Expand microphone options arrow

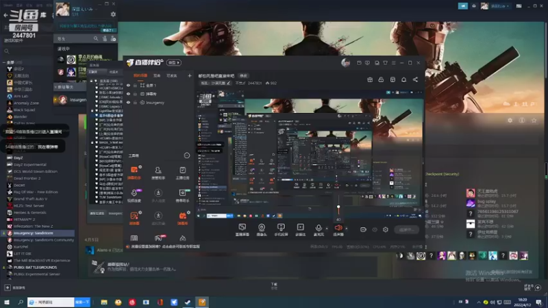pyautogui.click(x=327, y=229)
